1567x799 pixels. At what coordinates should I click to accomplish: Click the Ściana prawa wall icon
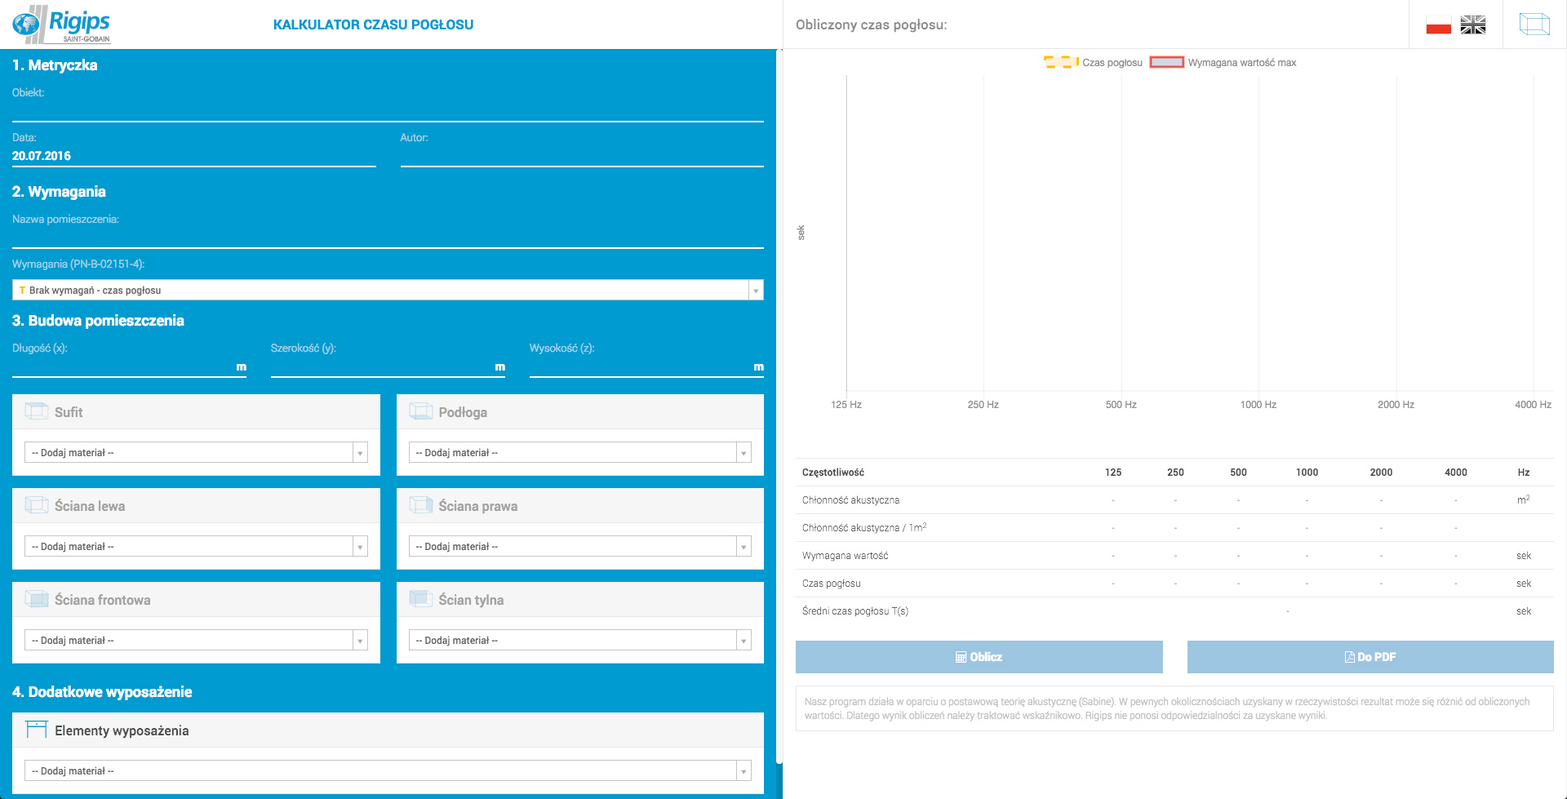[x=421, y=505]
